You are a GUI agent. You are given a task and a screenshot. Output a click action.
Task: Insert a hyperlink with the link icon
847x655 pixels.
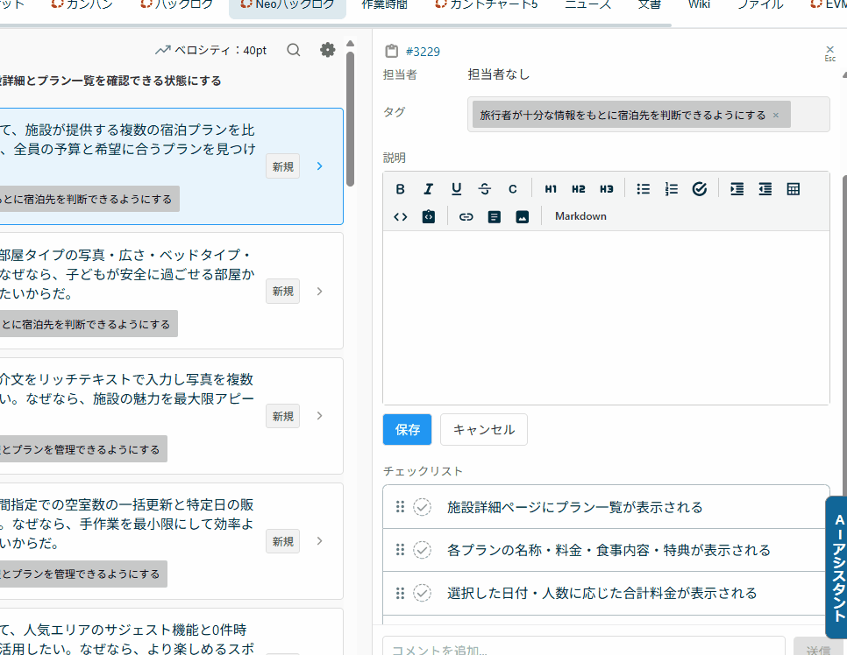pyautogui.click(x=466, y=216)
